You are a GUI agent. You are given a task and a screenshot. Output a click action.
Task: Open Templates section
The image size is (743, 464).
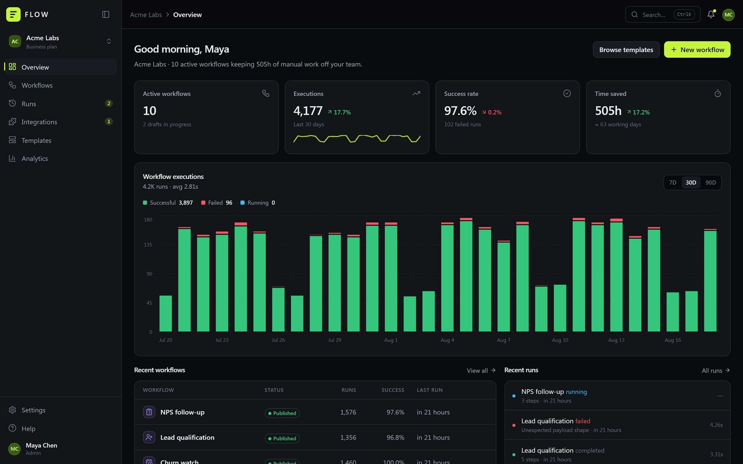click(x=60, y=140)
